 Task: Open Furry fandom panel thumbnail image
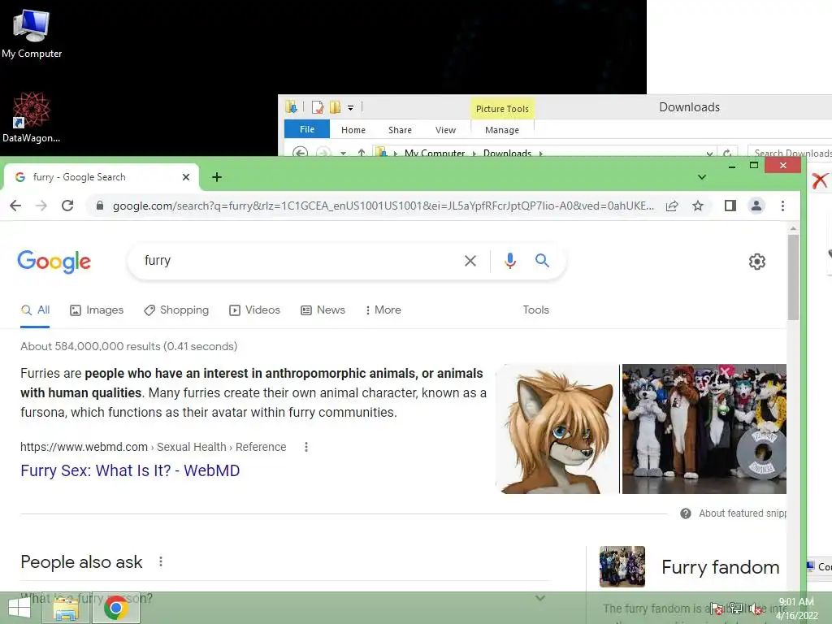coord(622,566)
